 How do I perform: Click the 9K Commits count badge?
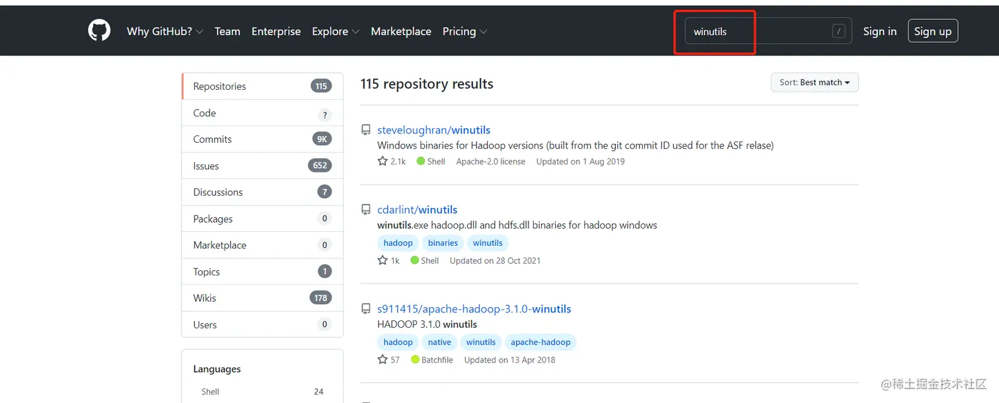click(322, 139)
